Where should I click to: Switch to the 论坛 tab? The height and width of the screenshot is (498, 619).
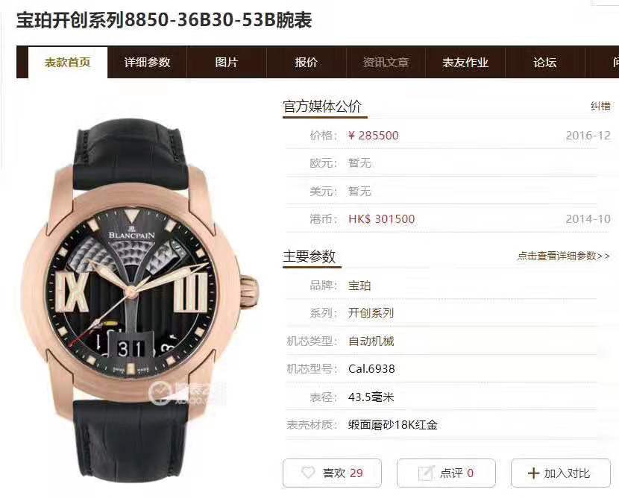(x=544, y=62)
